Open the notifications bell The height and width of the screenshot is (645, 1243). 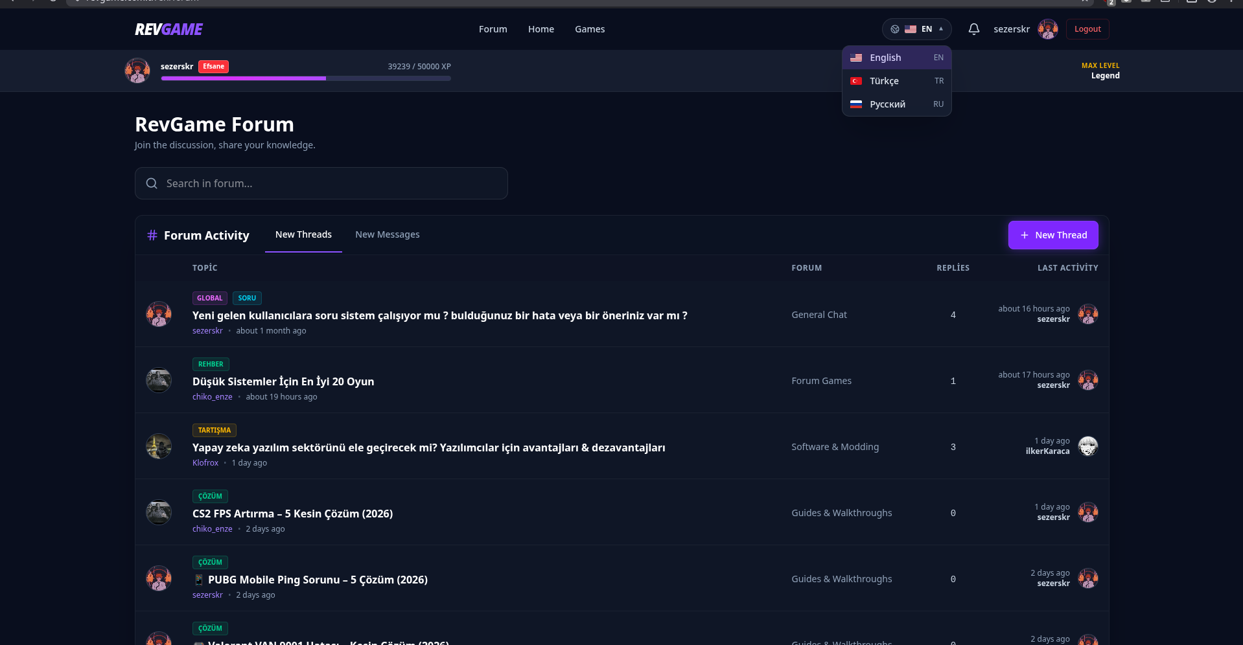[x=973, y=29]
